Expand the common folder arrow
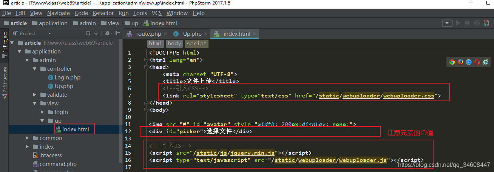494x172 pixels. click(27, 138)
